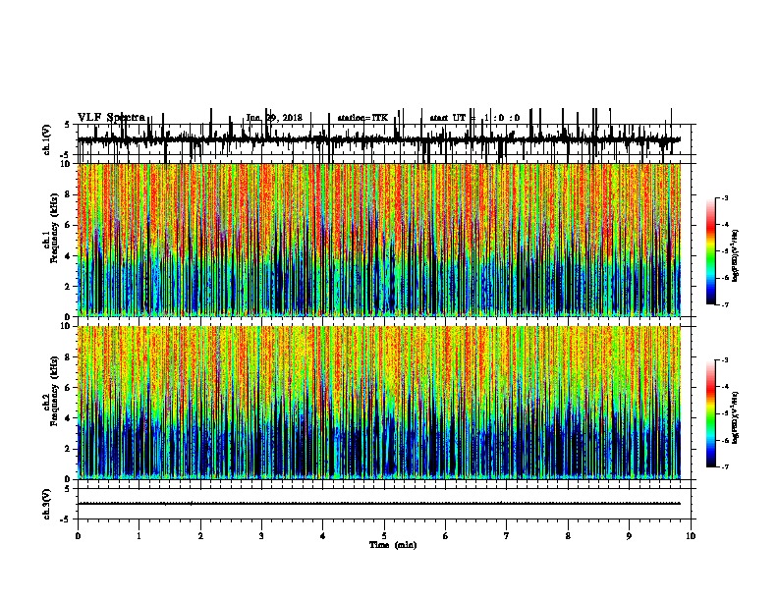
Task: Click time axis tick label "1"
Action: (139, 536)
